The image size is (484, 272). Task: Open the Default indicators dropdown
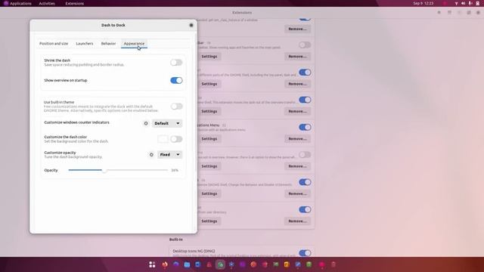click(x=167, y=123)
